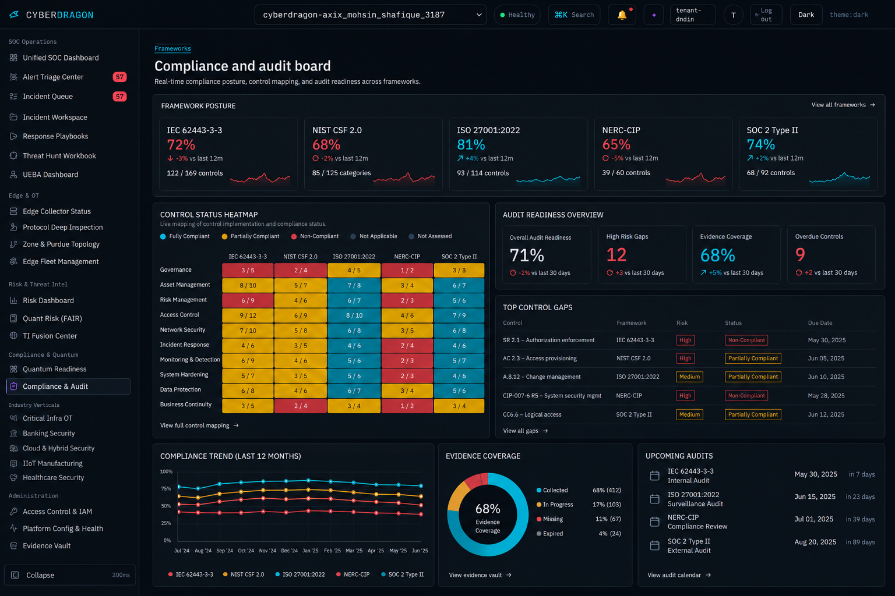Toggle Non-Compliant heatmap legend filter

[x=315, y=236]
